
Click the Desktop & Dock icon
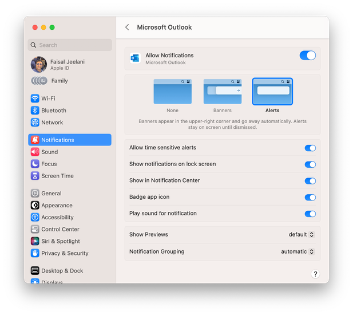(x=35, y=270)
